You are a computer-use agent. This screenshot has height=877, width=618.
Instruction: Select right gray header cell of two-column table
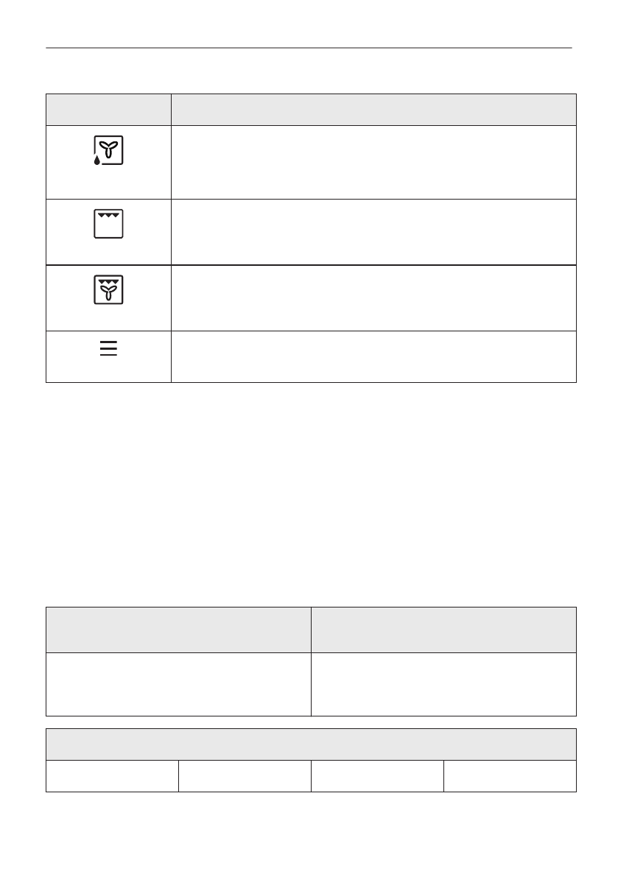443,630
